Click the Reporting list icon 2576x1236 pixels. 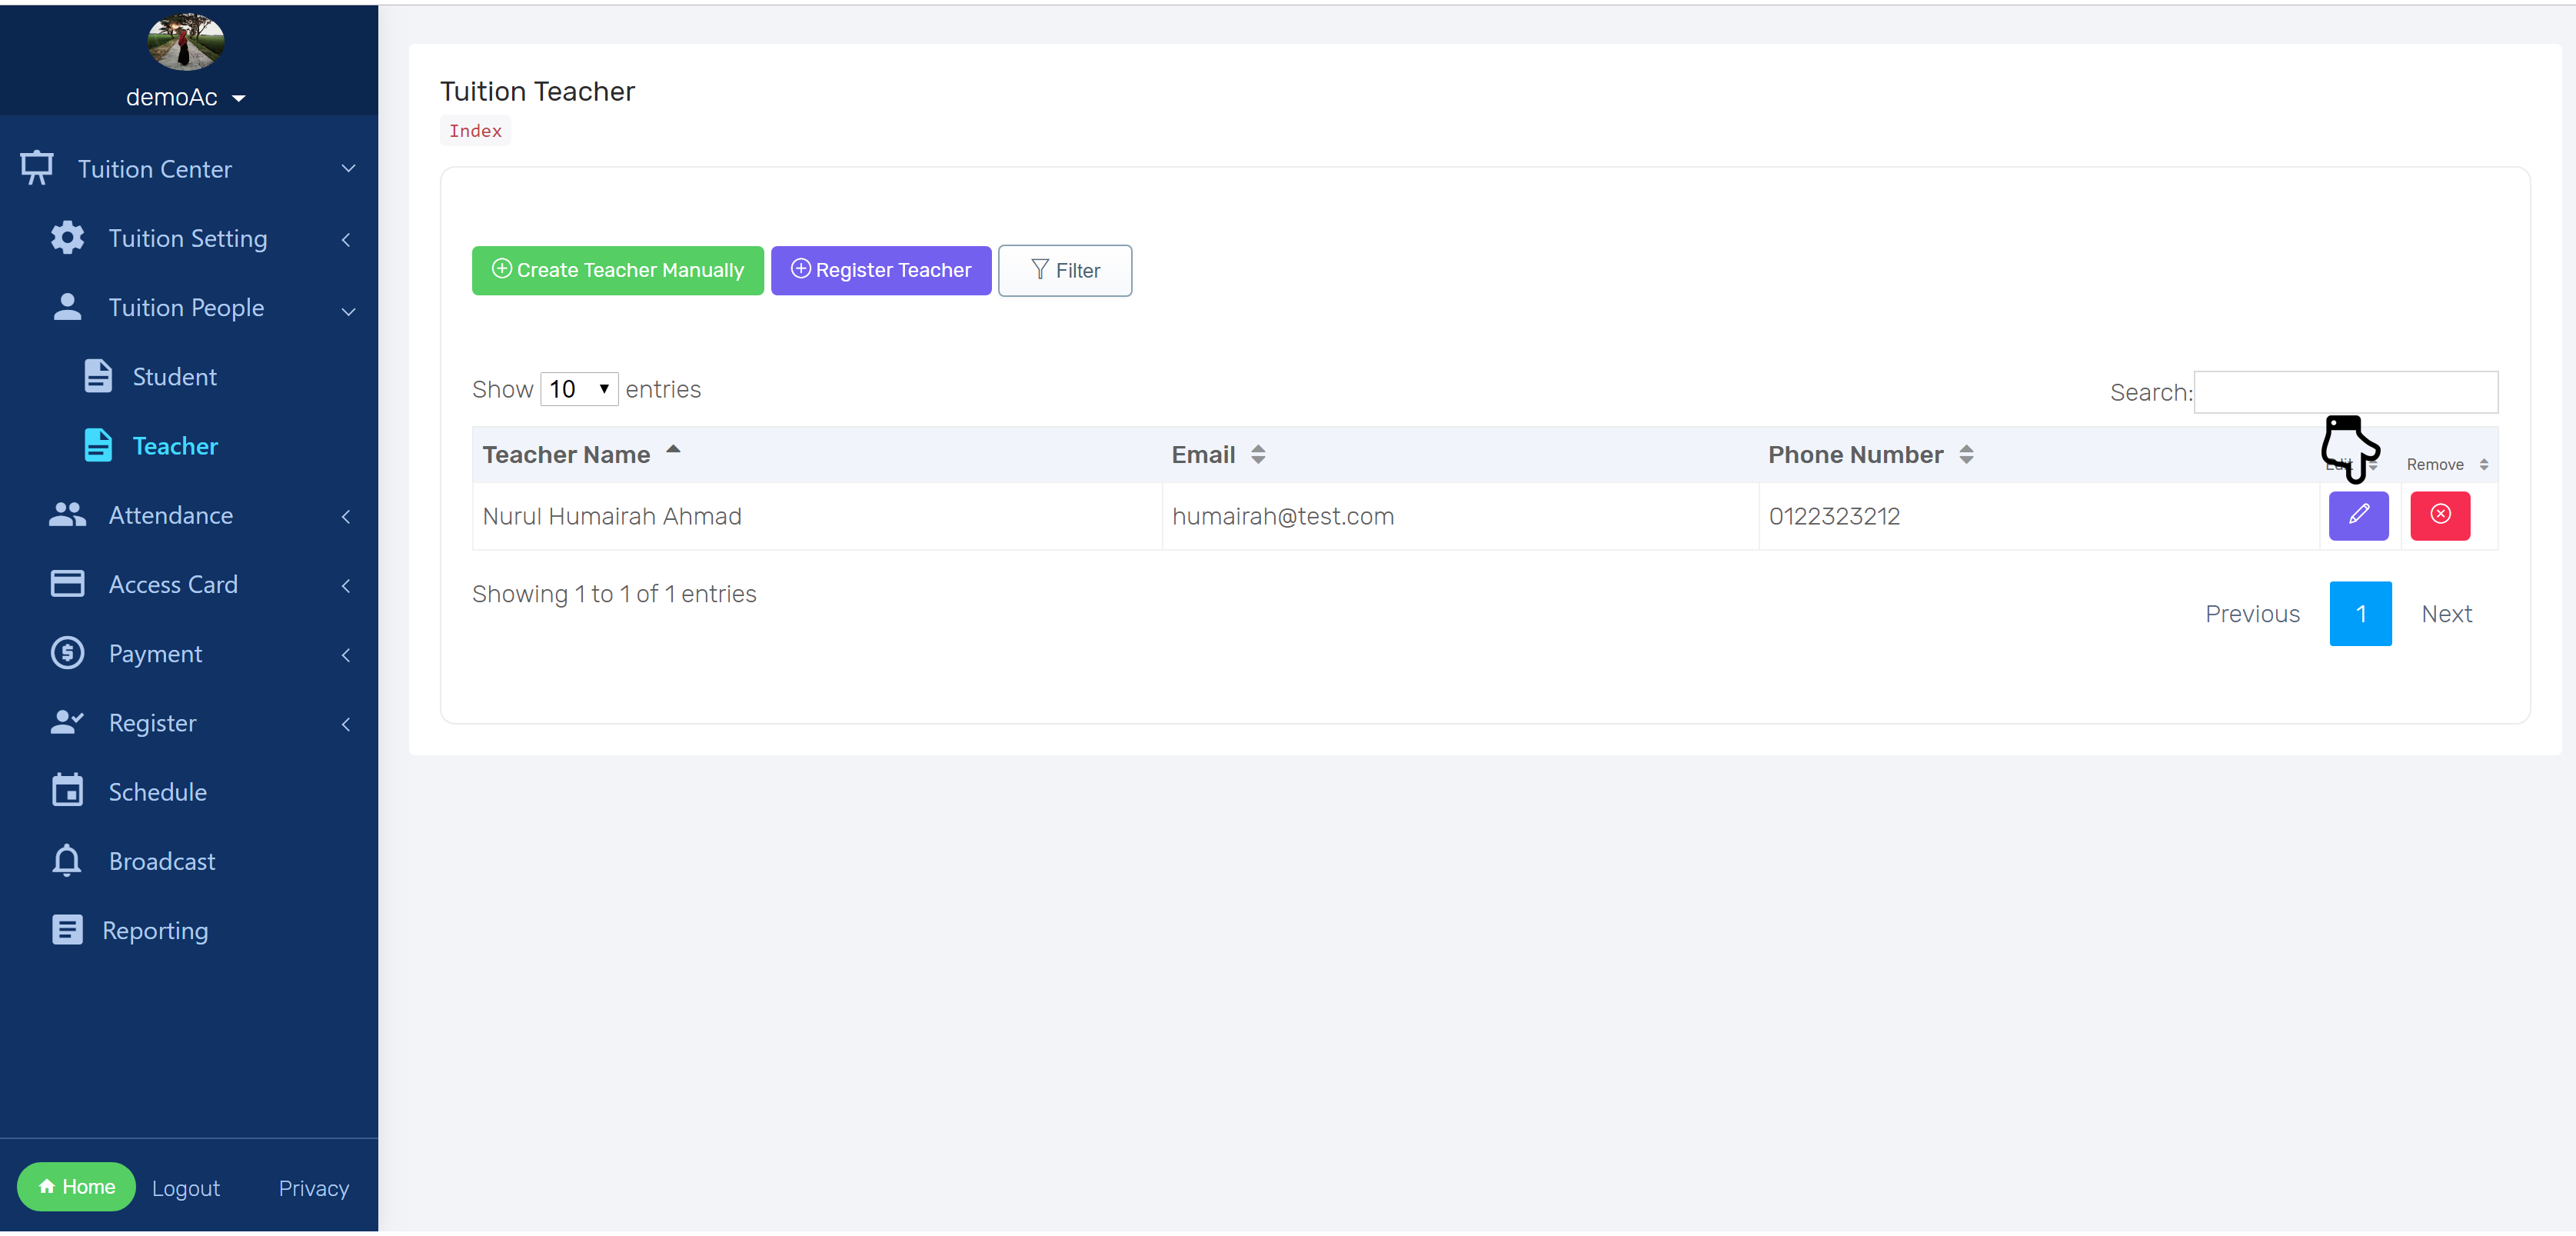tap(68, 930)
